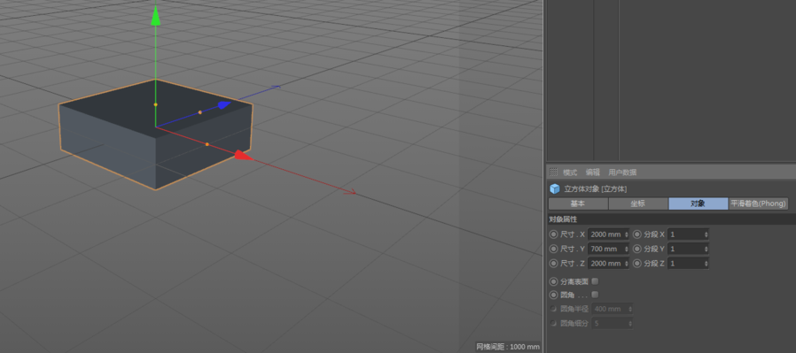Toggle keyframe circle for 尺寸 . Z

tap(553, 264)
